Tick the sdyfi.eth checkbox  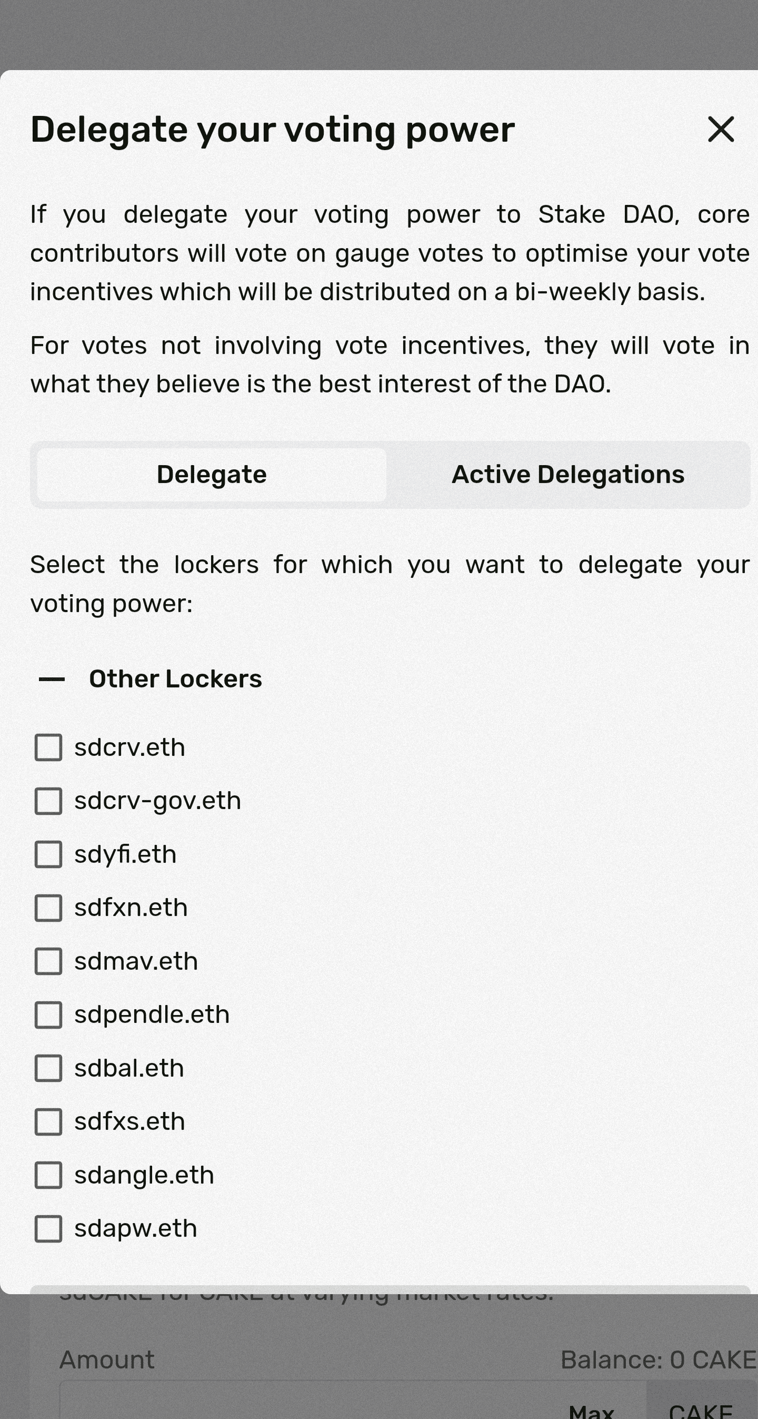48,854
